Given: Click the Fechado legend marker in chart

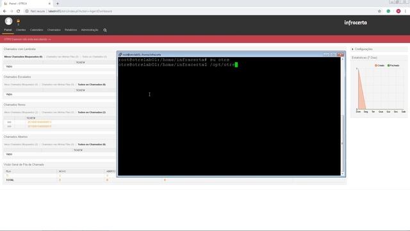Looking at the screenshot, I should click(388, 65).
